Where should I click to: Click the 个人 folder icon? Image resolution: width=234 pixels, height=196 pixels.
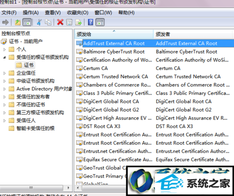(x=11, y=49)
